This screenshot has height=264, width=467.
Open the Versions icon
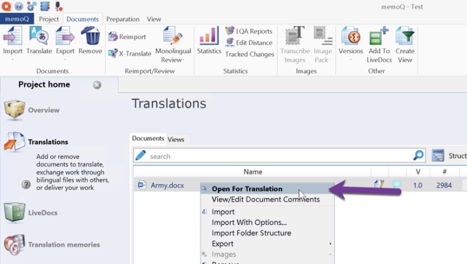pyautogui.click(x=350, y=37)
